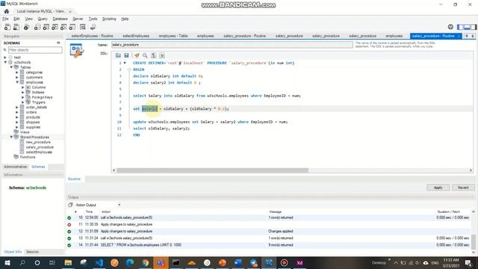Switch to selectEmployees - Routine tab

click(x=92, y=36)
